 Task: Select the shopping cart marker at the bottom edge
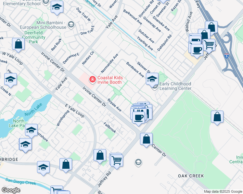tap(57, 190)
